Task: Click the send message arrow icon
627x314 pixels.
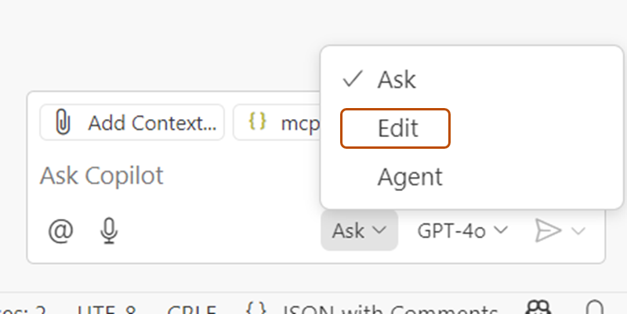Action: pyautogui.click(x=548, y=230)
